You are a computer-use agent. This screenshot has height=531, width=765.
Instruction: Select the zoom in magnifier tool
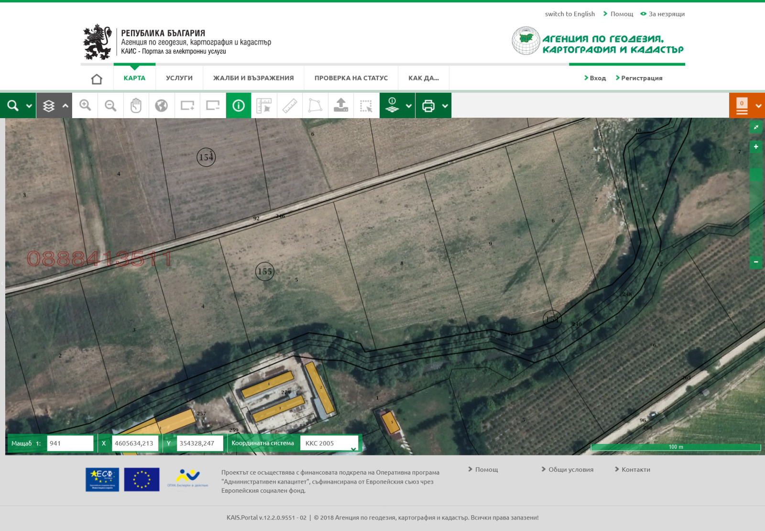point(85,105)
